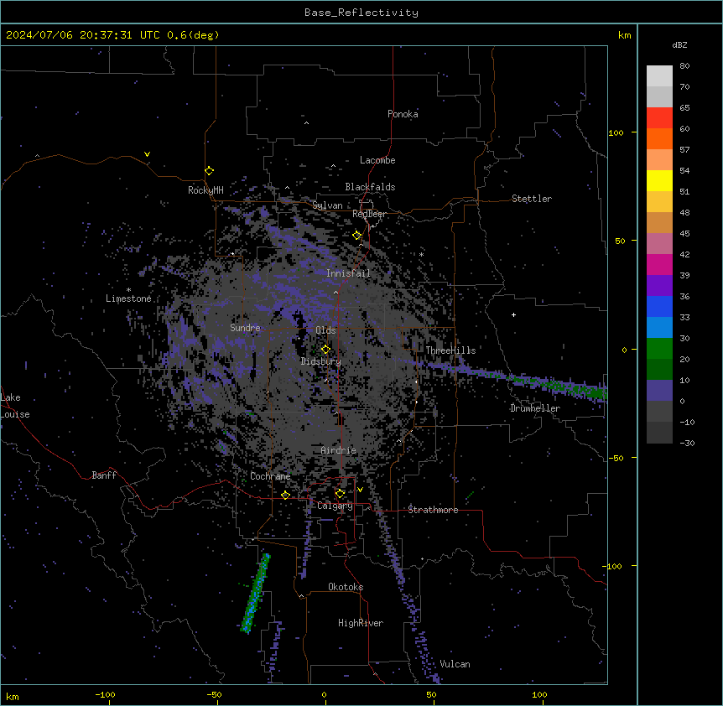Click the ThreeHills town label

tap(450, 350)
